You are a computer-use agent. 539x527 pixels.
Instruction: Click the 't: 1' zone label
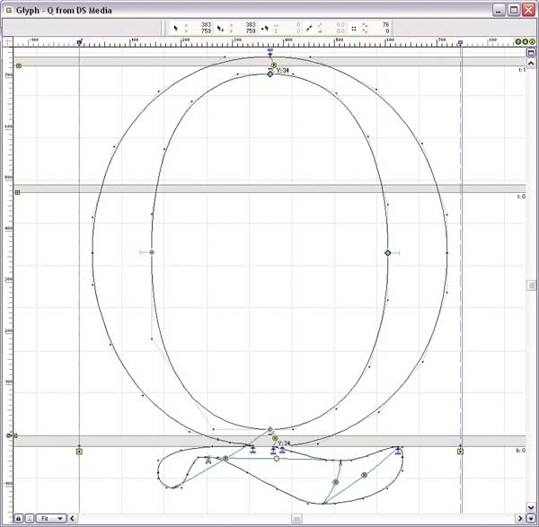pos(522,70)
